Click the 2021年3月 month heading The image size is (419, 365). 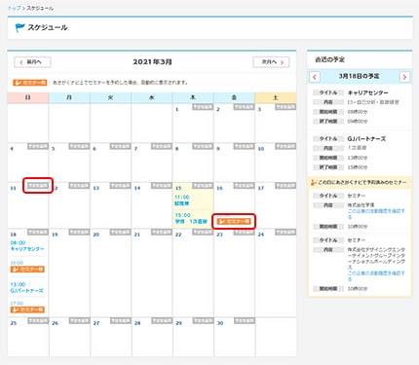tap(152, 62)
